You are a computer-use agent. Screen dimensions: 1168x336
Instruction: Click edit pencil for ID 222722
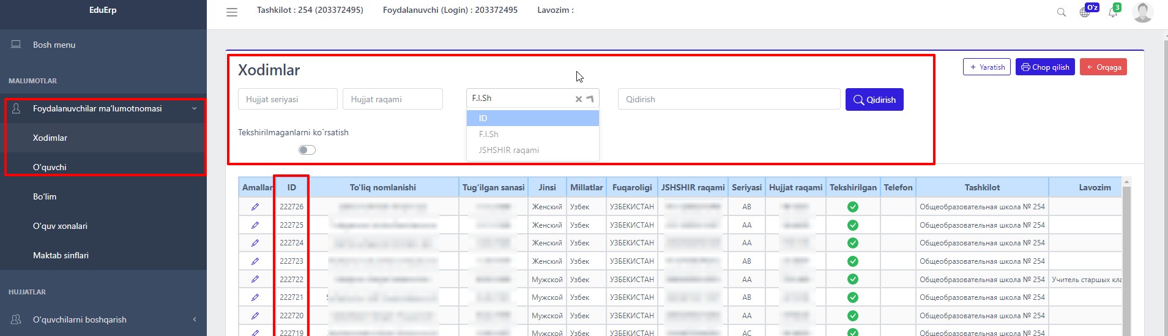pos(255,280)
